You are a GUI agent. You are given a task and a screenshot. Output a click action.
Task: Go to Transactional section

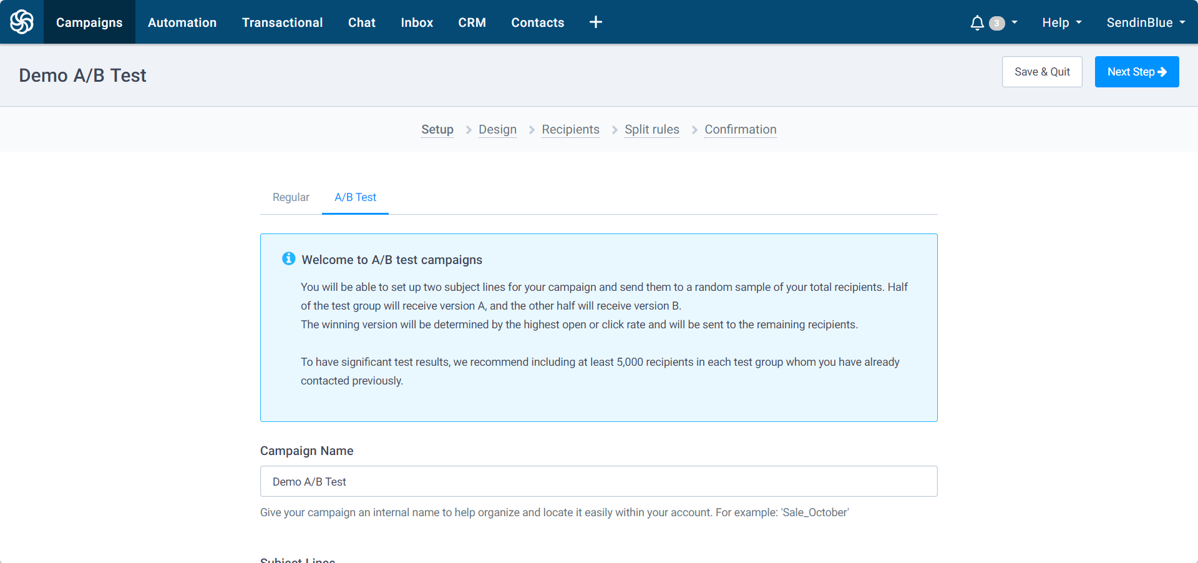point(282,22)
